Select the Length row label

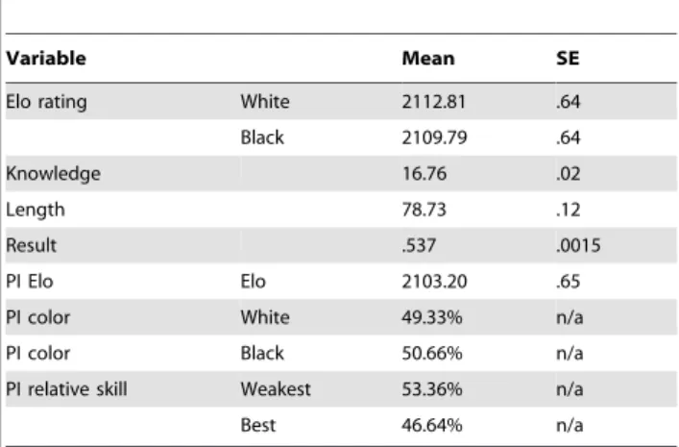[36, 210]
